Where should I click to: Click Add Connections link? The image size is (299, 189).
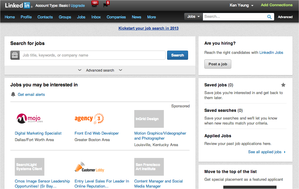[x=277, y=5]
